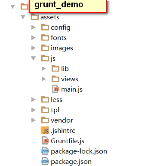
Task: Click the fonts folder icon
Action: pyautogui.click(x=45, y=37)
